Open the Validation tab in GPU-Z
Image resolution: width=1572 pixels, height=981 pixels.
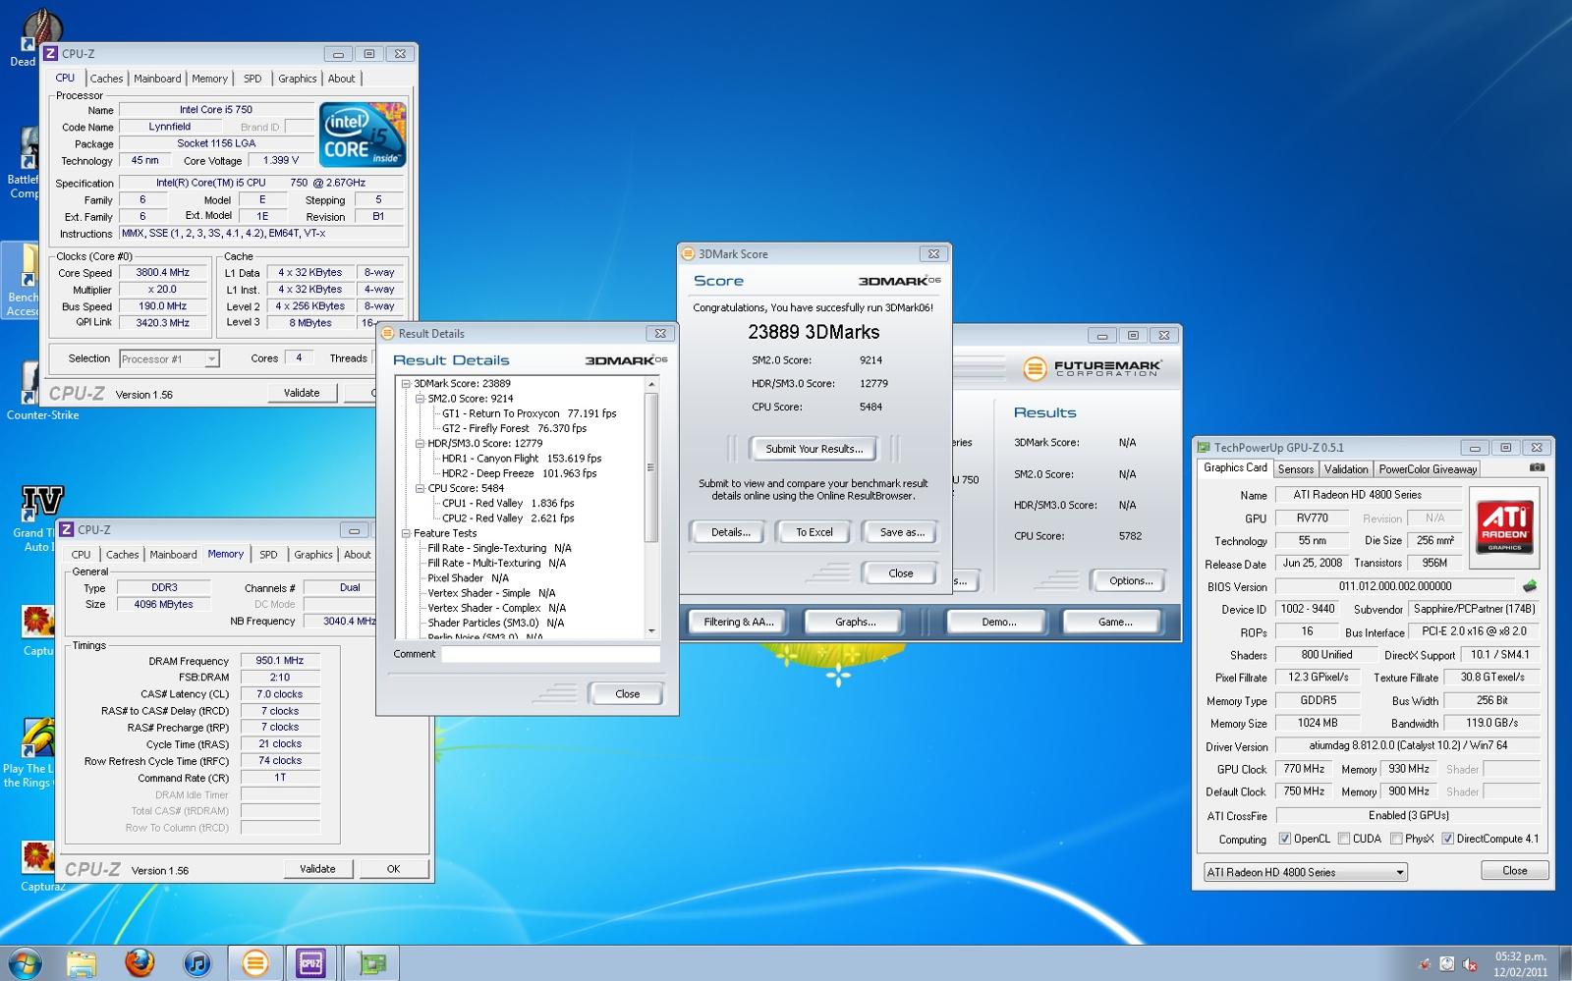click(x=1346, y=469)
